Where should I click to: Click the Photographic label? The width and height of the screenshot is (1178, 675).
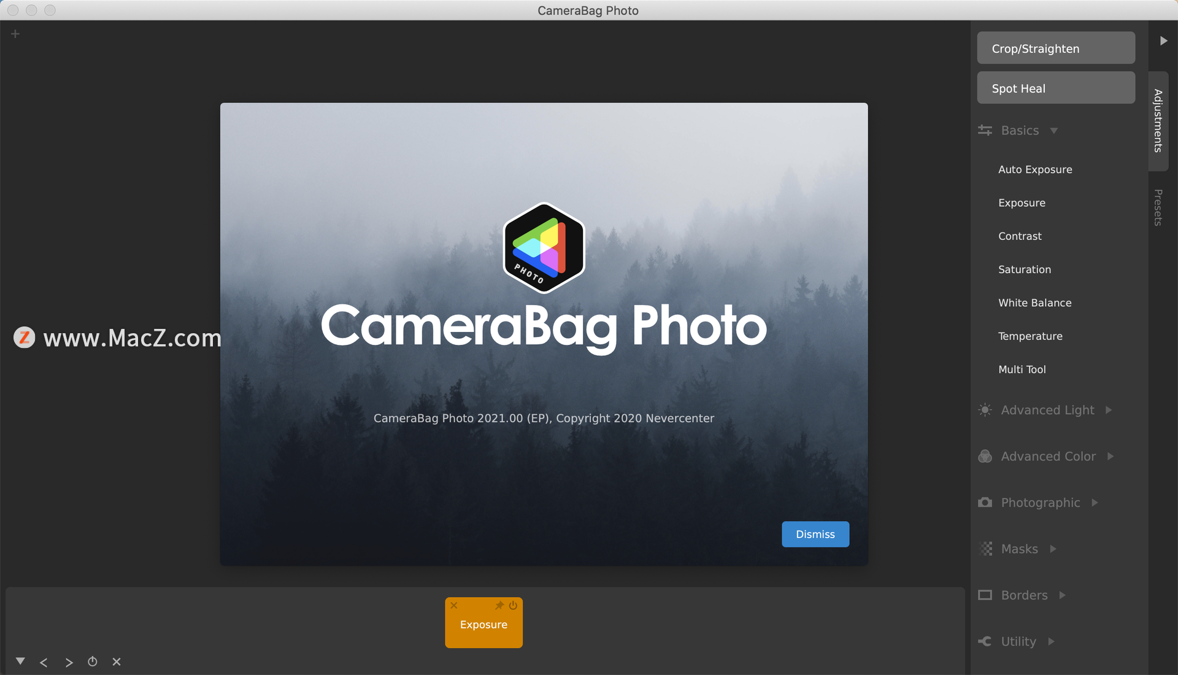[x=1040, y=503]
